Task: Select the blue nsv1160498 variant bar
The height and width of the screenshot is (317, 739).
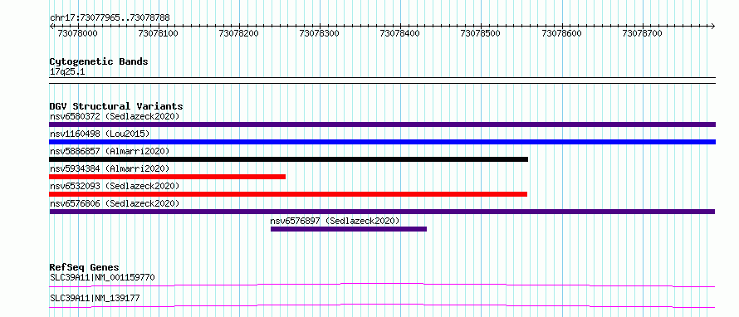Action: pos(382,142)
